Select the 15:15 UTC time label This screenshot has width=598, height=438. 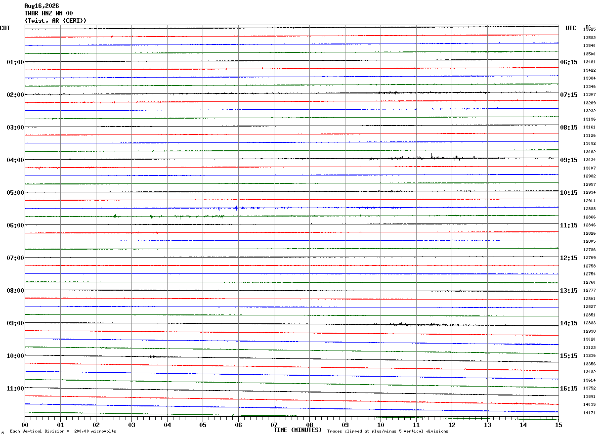[569, 356]
